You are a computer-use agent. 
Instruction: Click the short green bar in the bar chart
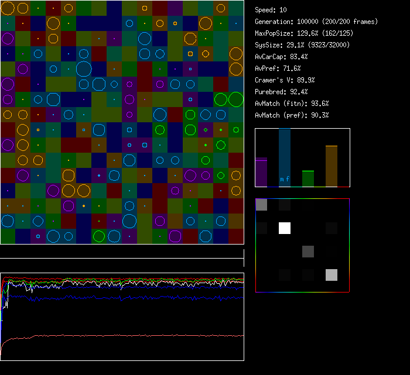(x=308, y=178)
